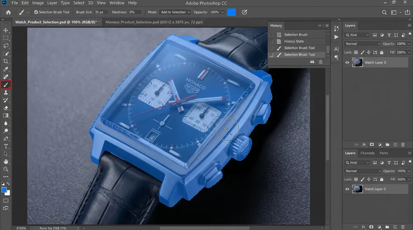Toggle history source box beside History State

pos(271,41)
